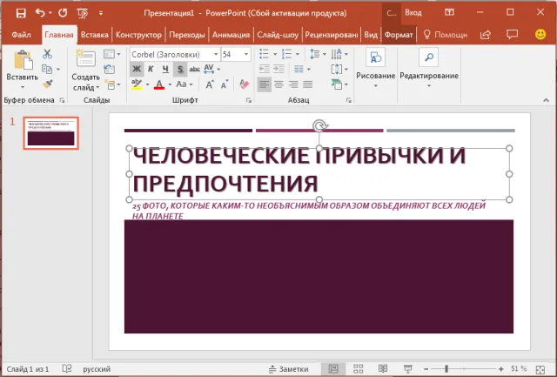Switch to Slide Sorter view
The width and height of the screenshot is (557, 377).
358,369
